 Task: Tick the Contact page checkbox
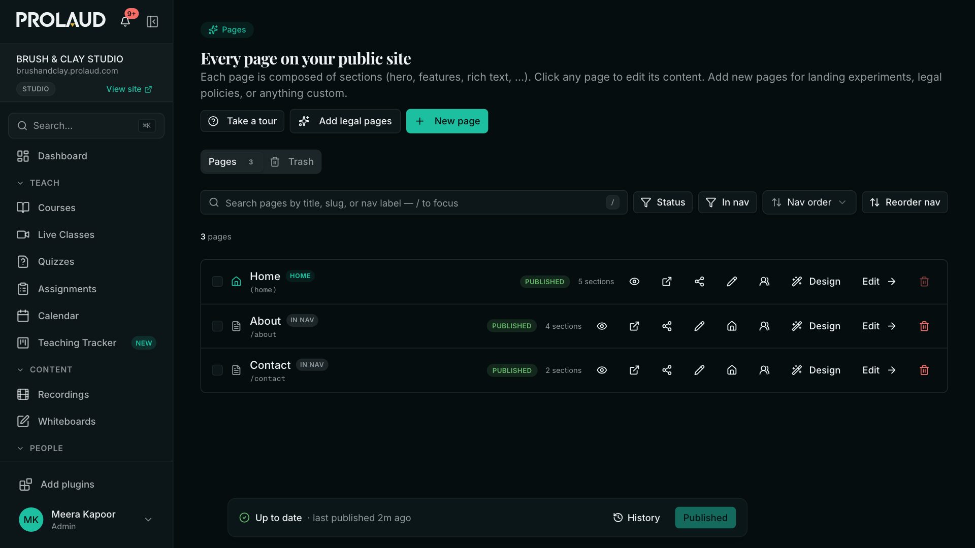[217, 370]
